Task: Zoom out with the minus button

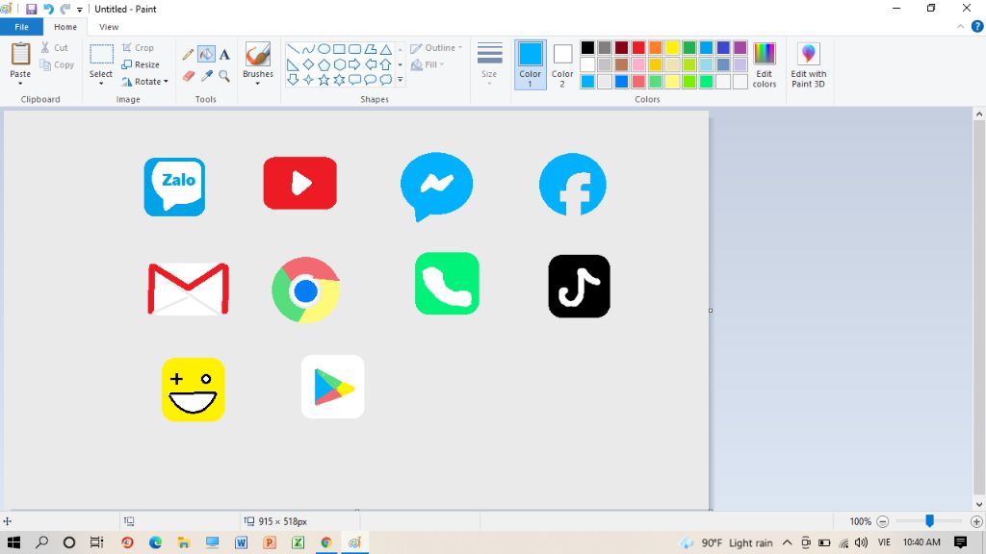Action: [882, 521]
